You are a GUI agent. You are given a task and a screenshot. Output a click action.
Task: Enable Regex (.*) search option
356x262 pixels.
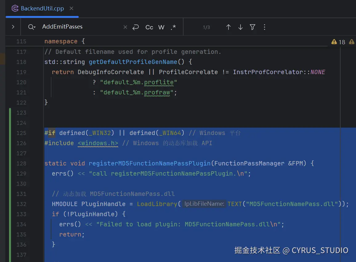coord(173,27)
